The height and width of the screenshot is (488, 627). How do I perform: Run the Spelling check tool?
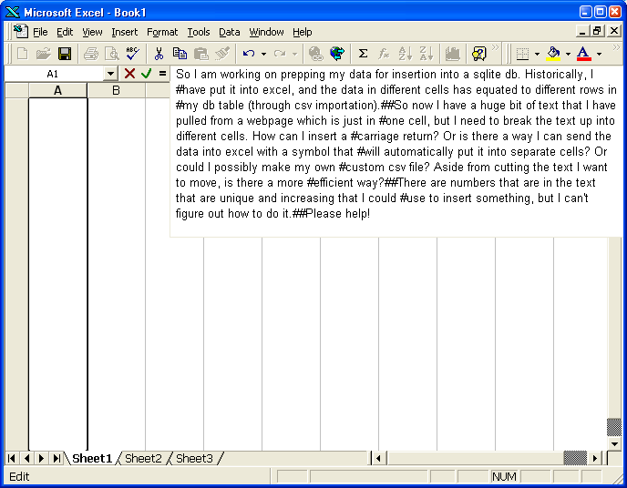[x=132, y=54]
